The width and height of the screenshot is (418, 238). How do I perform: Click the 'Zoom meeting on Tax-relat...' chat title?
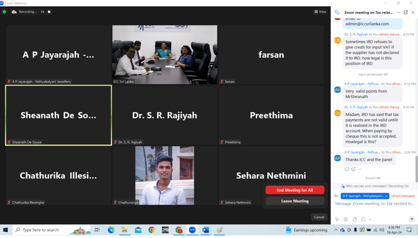click(x=368, y=12)
